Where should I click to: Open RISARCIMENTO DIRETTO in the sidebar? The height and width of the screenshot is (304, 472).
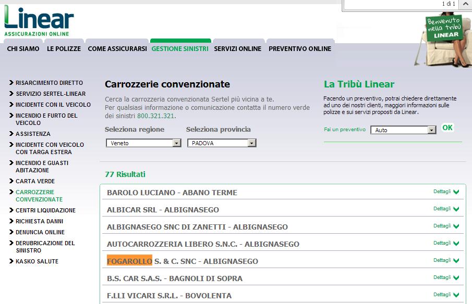(50, 83)
